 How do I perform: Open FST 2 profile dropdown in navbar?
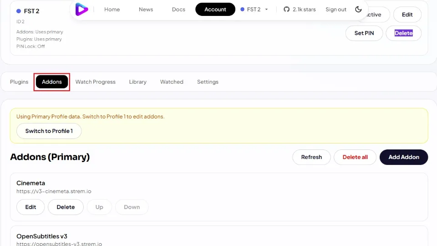254,10
